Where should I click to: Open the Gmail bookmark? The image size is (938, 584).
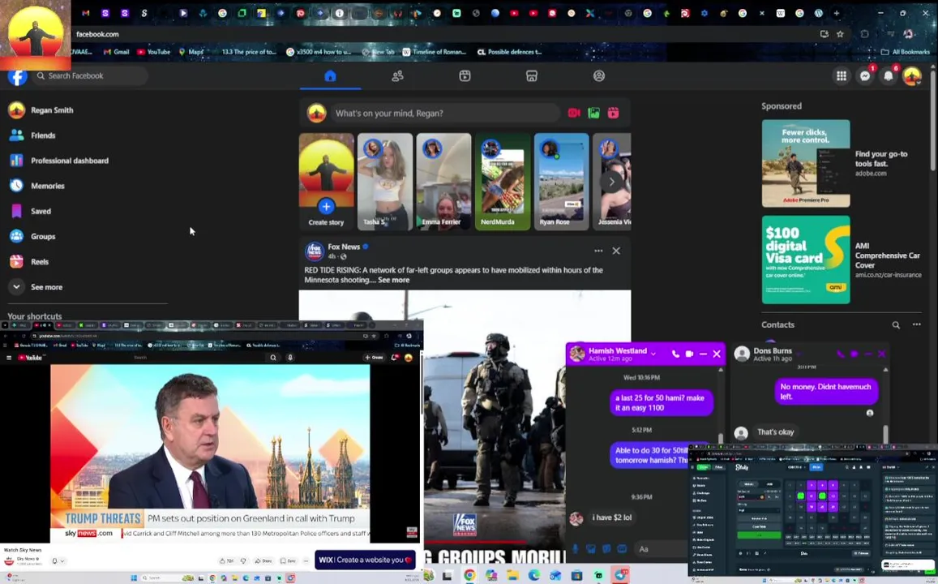pyautogui.click(x=117, y=52)
